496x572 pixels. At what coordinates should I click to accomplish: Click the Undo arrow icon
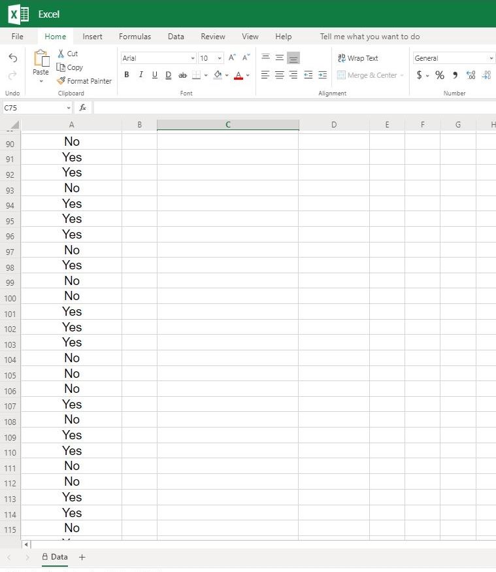tap(13, 58)
